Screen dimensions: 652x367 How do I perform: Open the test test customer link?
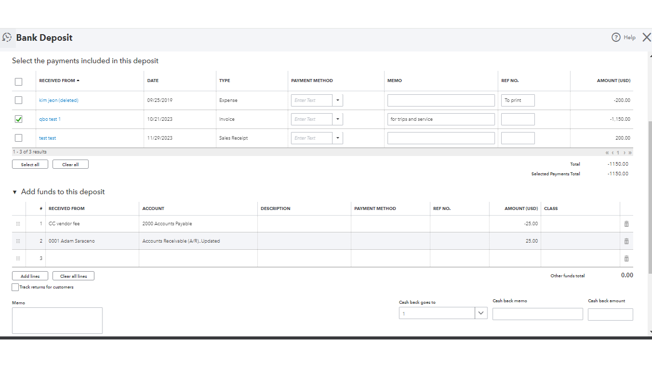(47, 138)
